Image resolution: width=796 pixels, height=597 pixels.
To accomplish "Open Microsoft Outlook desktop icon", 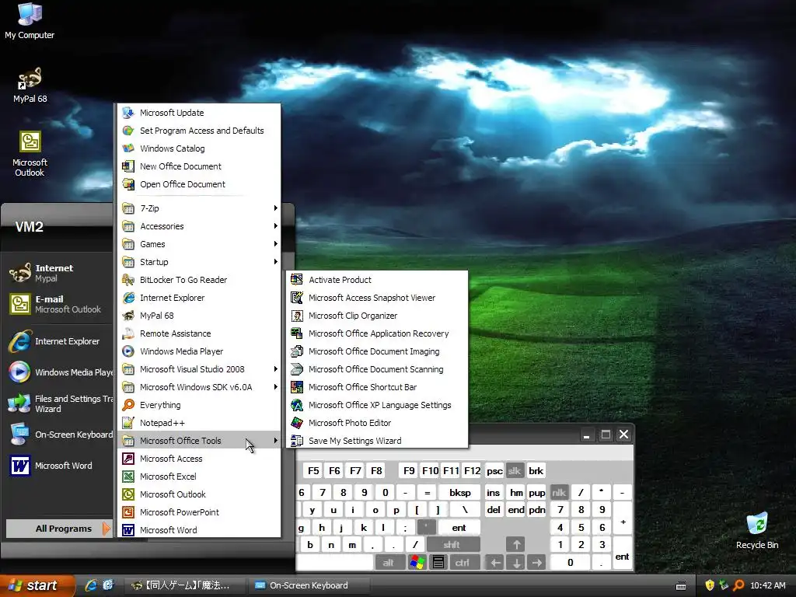I will [30, 154].
